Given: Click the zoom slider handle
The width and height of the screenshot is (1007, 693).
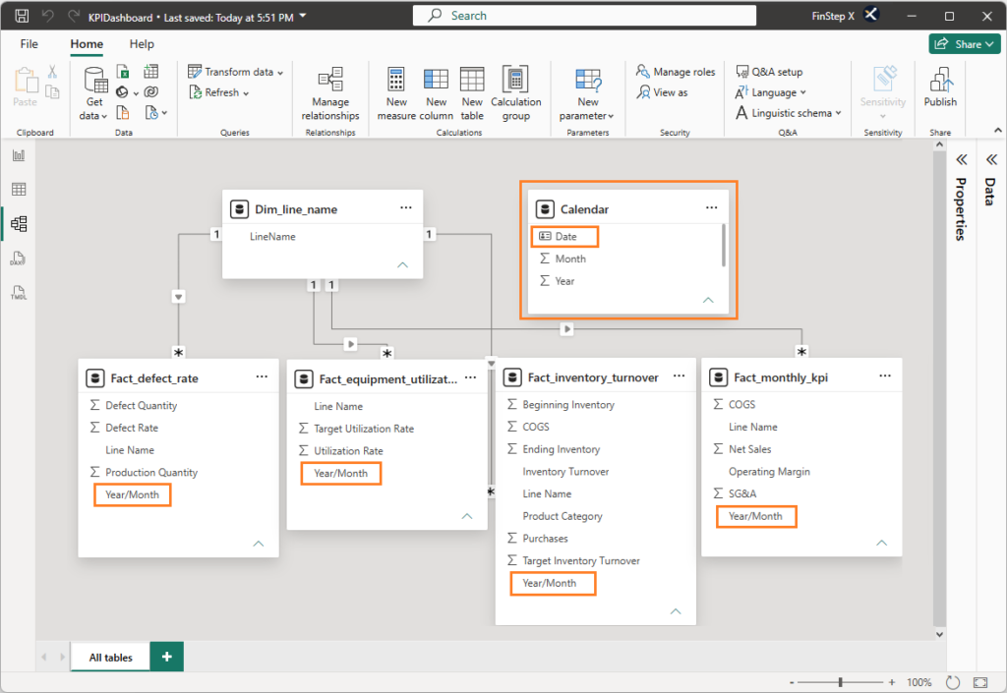Looking at the screenshot, I should 841,682.
